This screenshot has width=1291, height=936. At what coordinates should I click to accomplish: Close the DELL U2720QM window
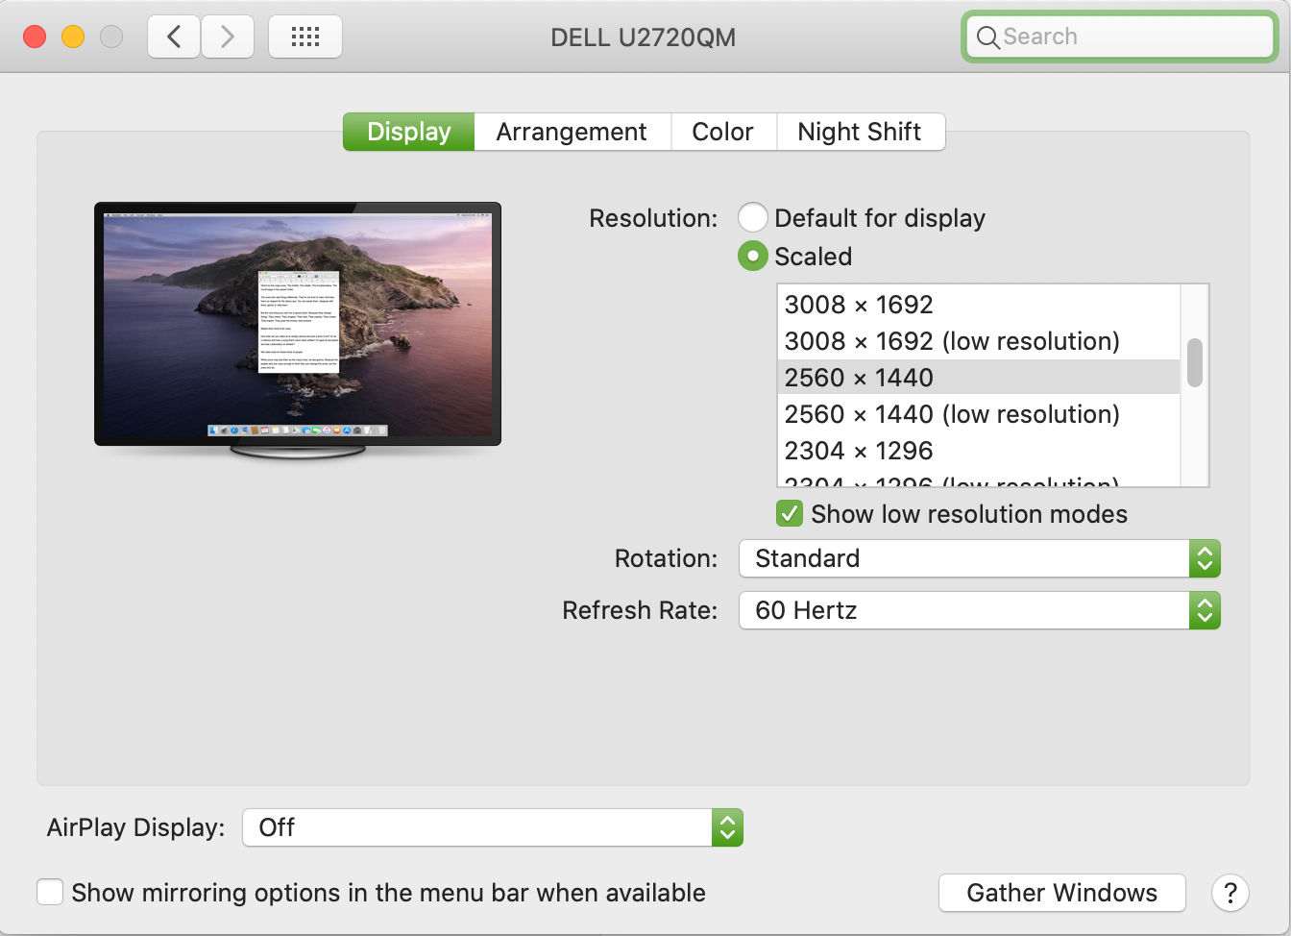click(x=35, y=37)
